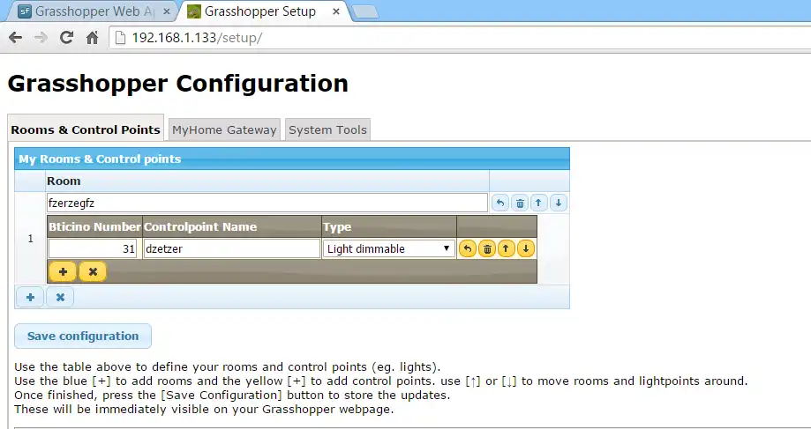Click the Controlpoint Name column header
The width and height of the screenshot is (811, 429).
232,226
